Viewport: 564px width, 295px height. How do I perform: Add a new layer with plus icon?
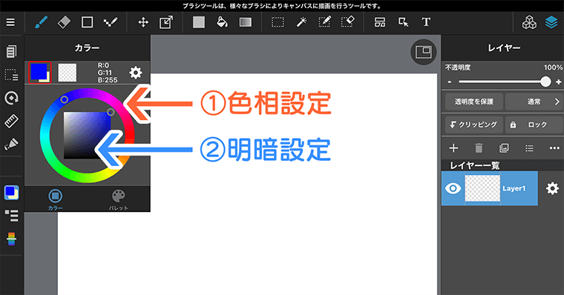pyautogui.click(x=453, y=148)
